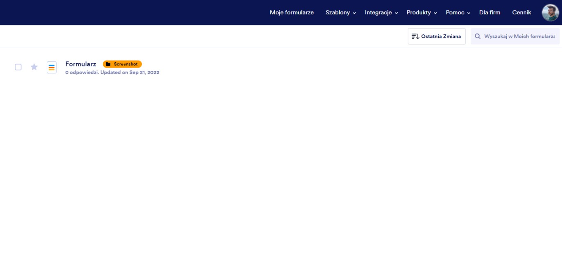Open the Ostatnia Zmiana sort button
562x277 pixels.
437,36
